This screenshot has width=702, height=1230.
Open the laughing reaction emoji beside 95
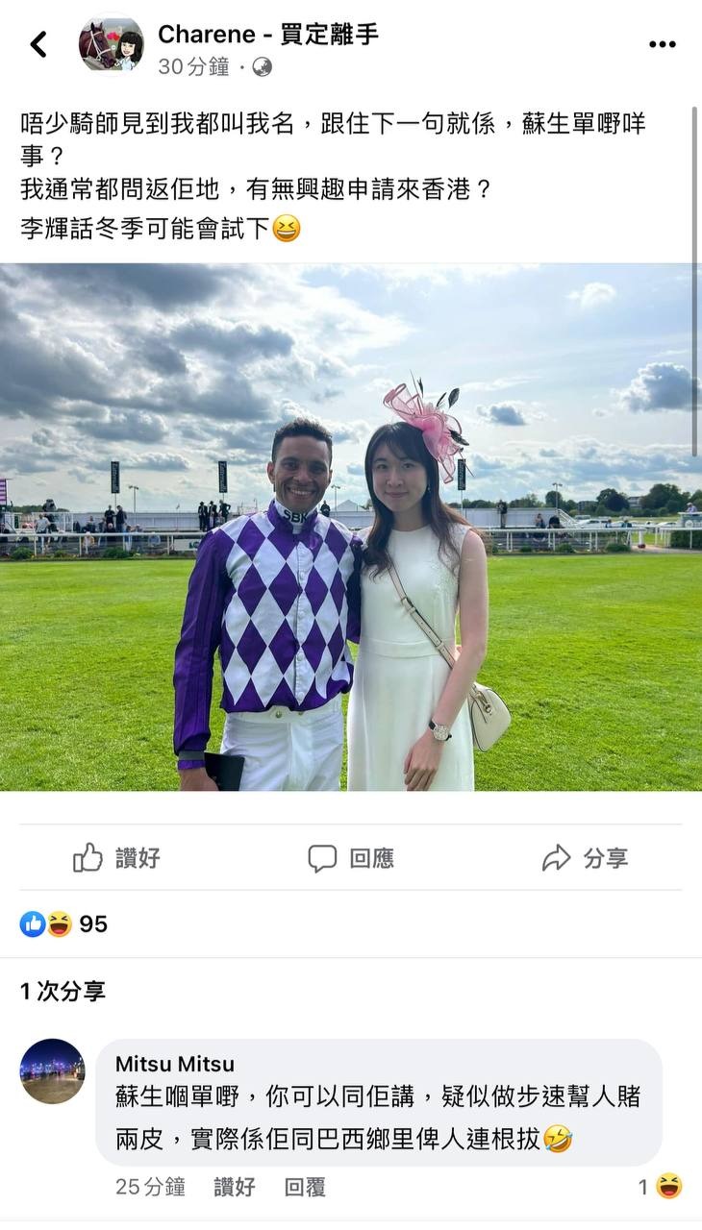tap(59, 924)
